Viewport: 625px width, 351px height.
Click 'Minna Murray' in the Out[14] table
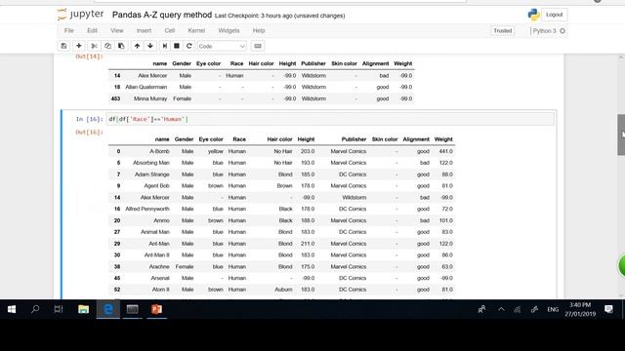pyautogui.click(x=150, y=98)
